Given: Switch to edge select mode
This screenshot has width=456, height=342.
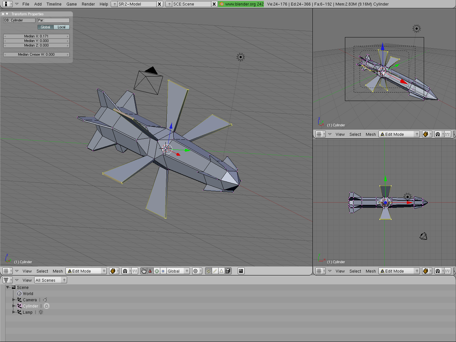Looking at the screenshot, I should pyautogui.click(x=215, y=271).
